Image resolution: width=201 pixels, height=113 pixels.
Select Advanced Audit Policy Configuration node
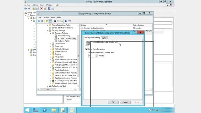tap(66, 83)
